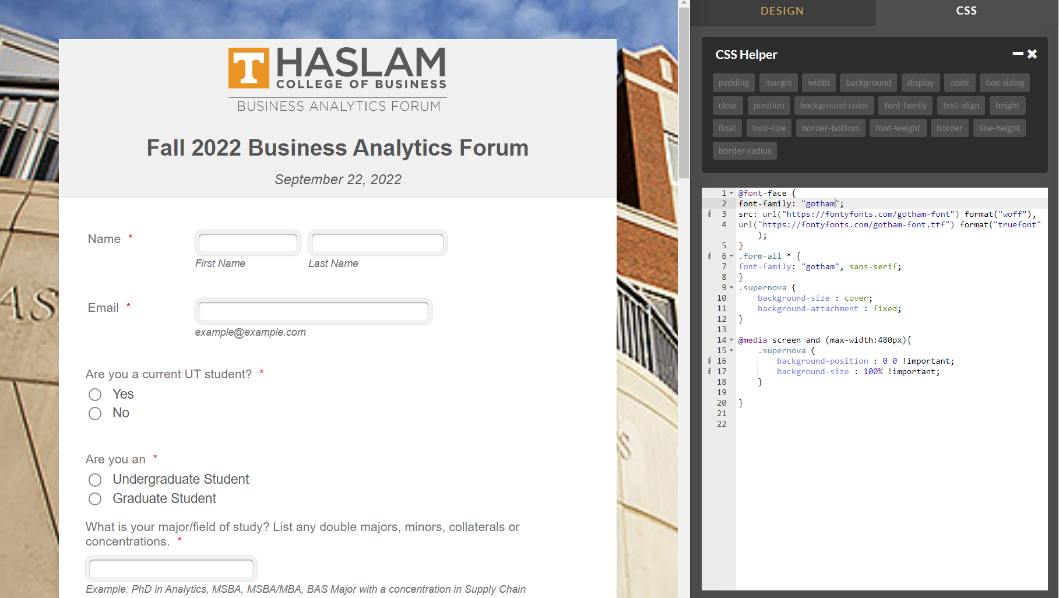Click the form preview scrollbar up arrow

point(684,3)
